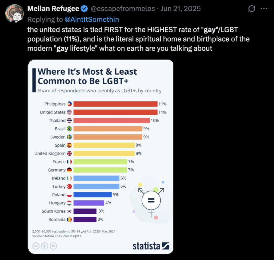This screenshot has height=260, width=274.
Task: Open the more options ellipsis menu
Action: [264, 8]
